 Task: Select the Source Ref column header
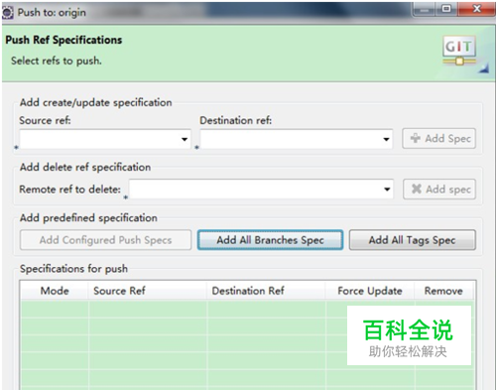pos(148,291)
